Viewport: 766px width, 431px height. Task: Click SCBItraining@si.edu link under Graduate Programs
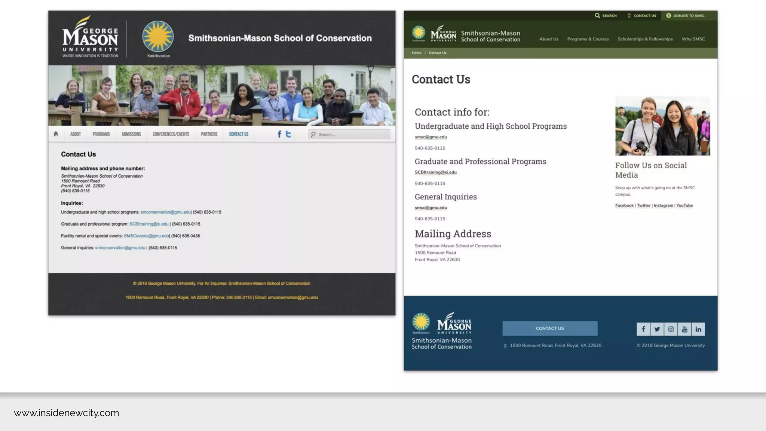(x=436, y=172)
